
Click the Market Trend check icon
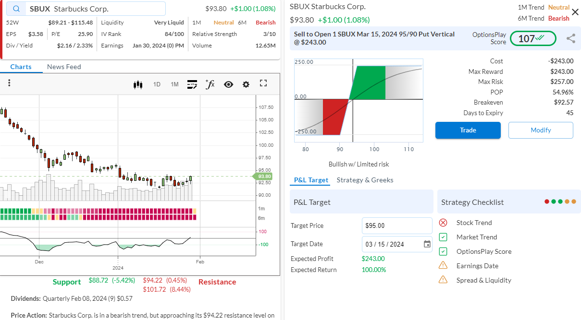tap(443, 237)
